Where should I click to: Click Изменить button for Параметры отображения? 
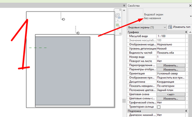tap(171, 69)
